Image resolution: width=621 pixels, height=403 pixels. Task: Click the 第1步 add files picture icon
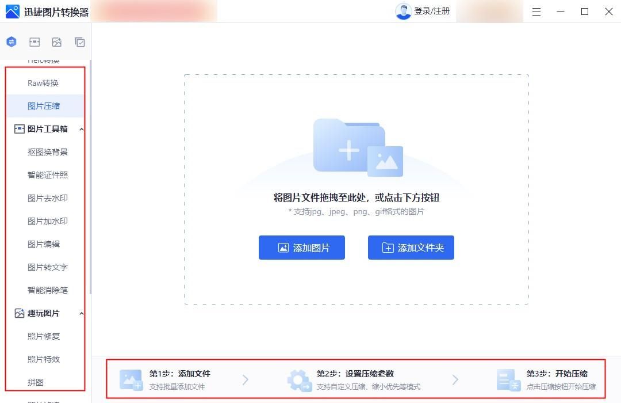131,378
